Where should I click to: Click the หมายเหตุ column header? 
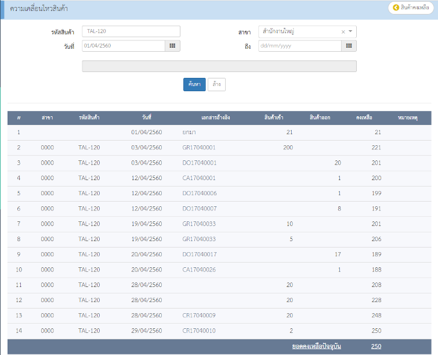[x=408, y=117]
